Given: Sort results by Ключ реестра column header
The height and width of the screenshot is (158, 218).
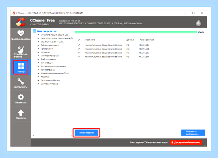Looking at the screenshot, I should tap(147, 40).
